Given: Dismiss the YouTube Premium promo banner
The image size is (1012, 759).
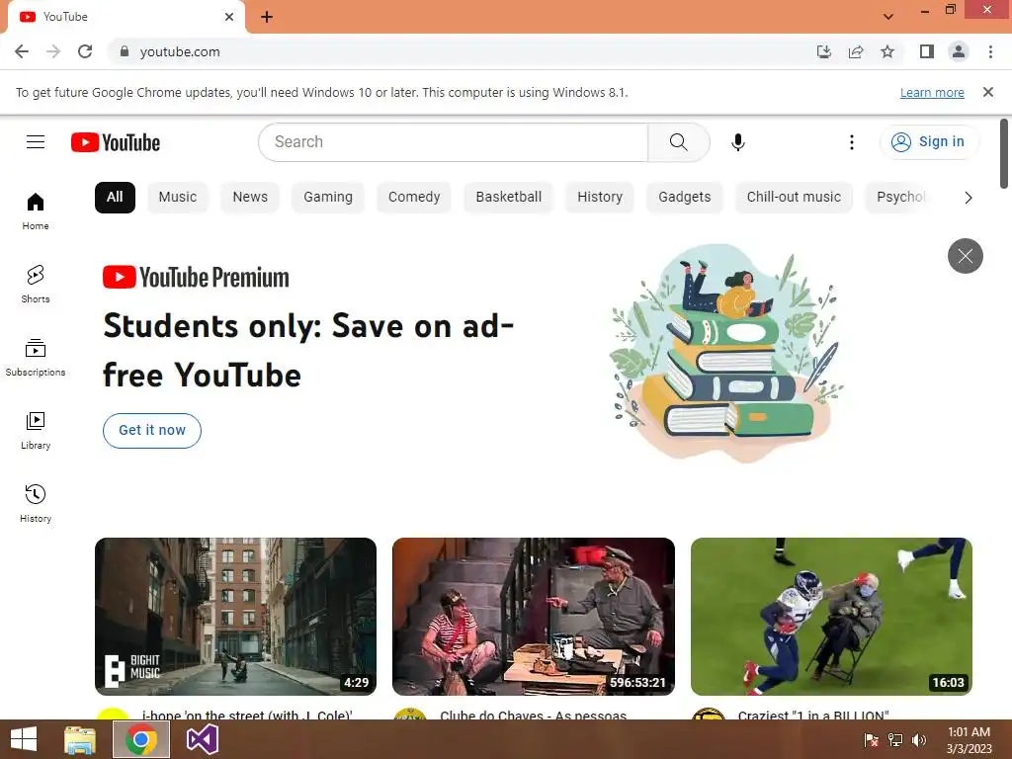Looking at the screenshot, I should (965, 256).
